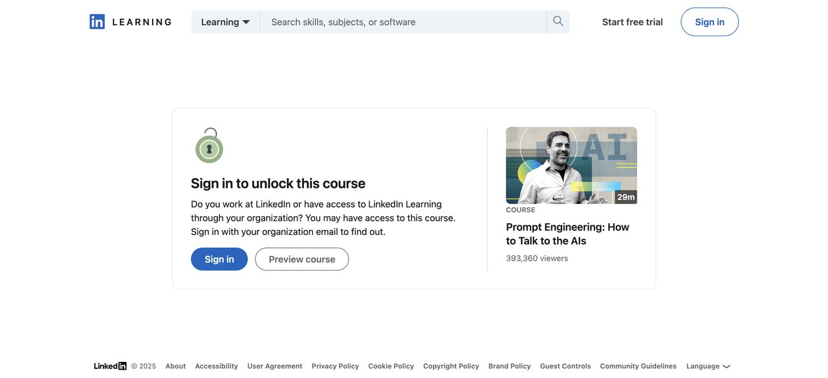Click the LEARNING wordmark text in the header
828x378 pixels.
click(x=142, y=22)
